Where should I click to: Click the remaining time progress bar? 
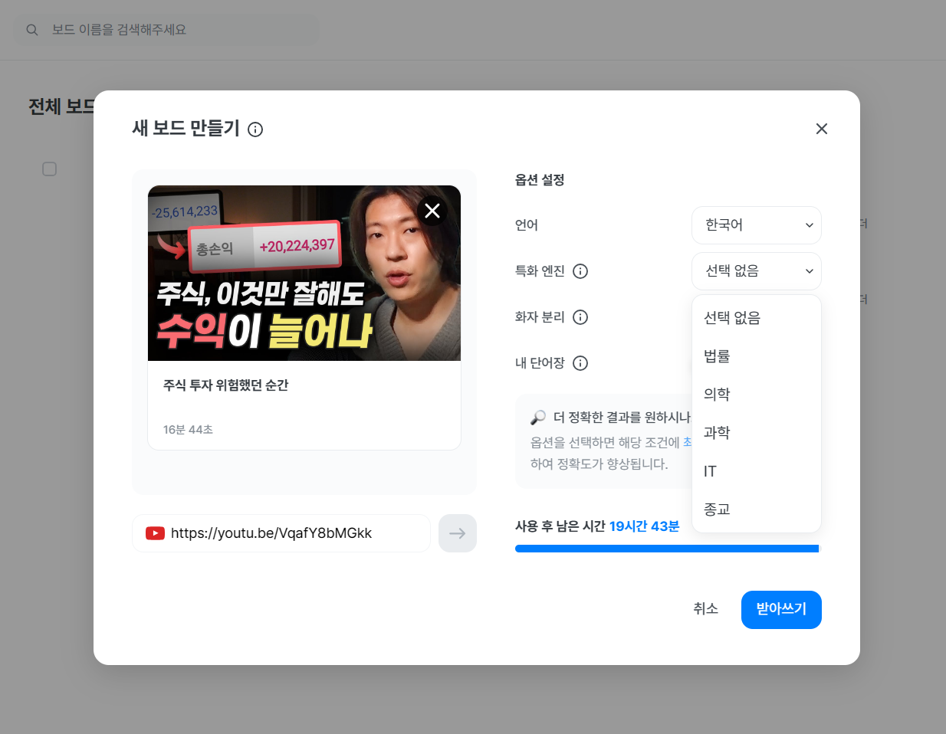click(668, 549)
